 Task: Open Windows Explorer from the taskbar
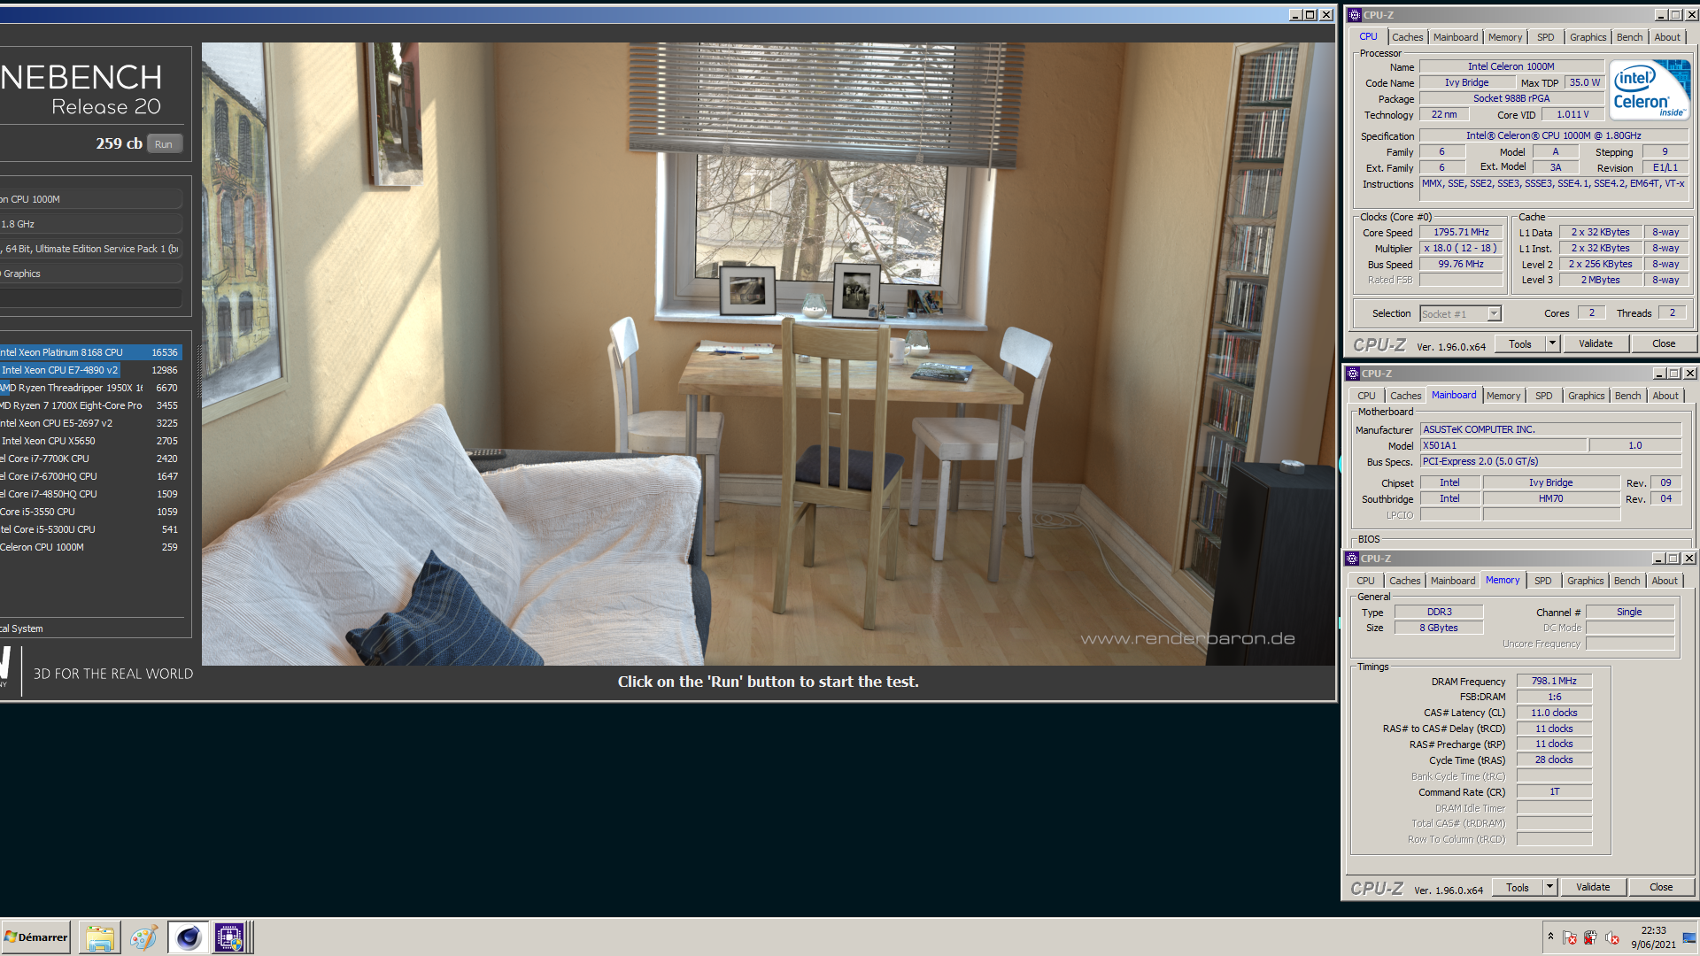pos(100,937)
